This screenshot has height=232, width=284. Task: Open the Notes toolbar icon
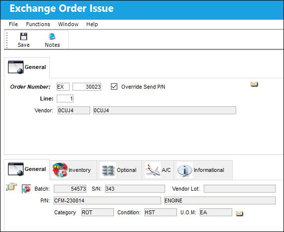(x=52, y=36)
